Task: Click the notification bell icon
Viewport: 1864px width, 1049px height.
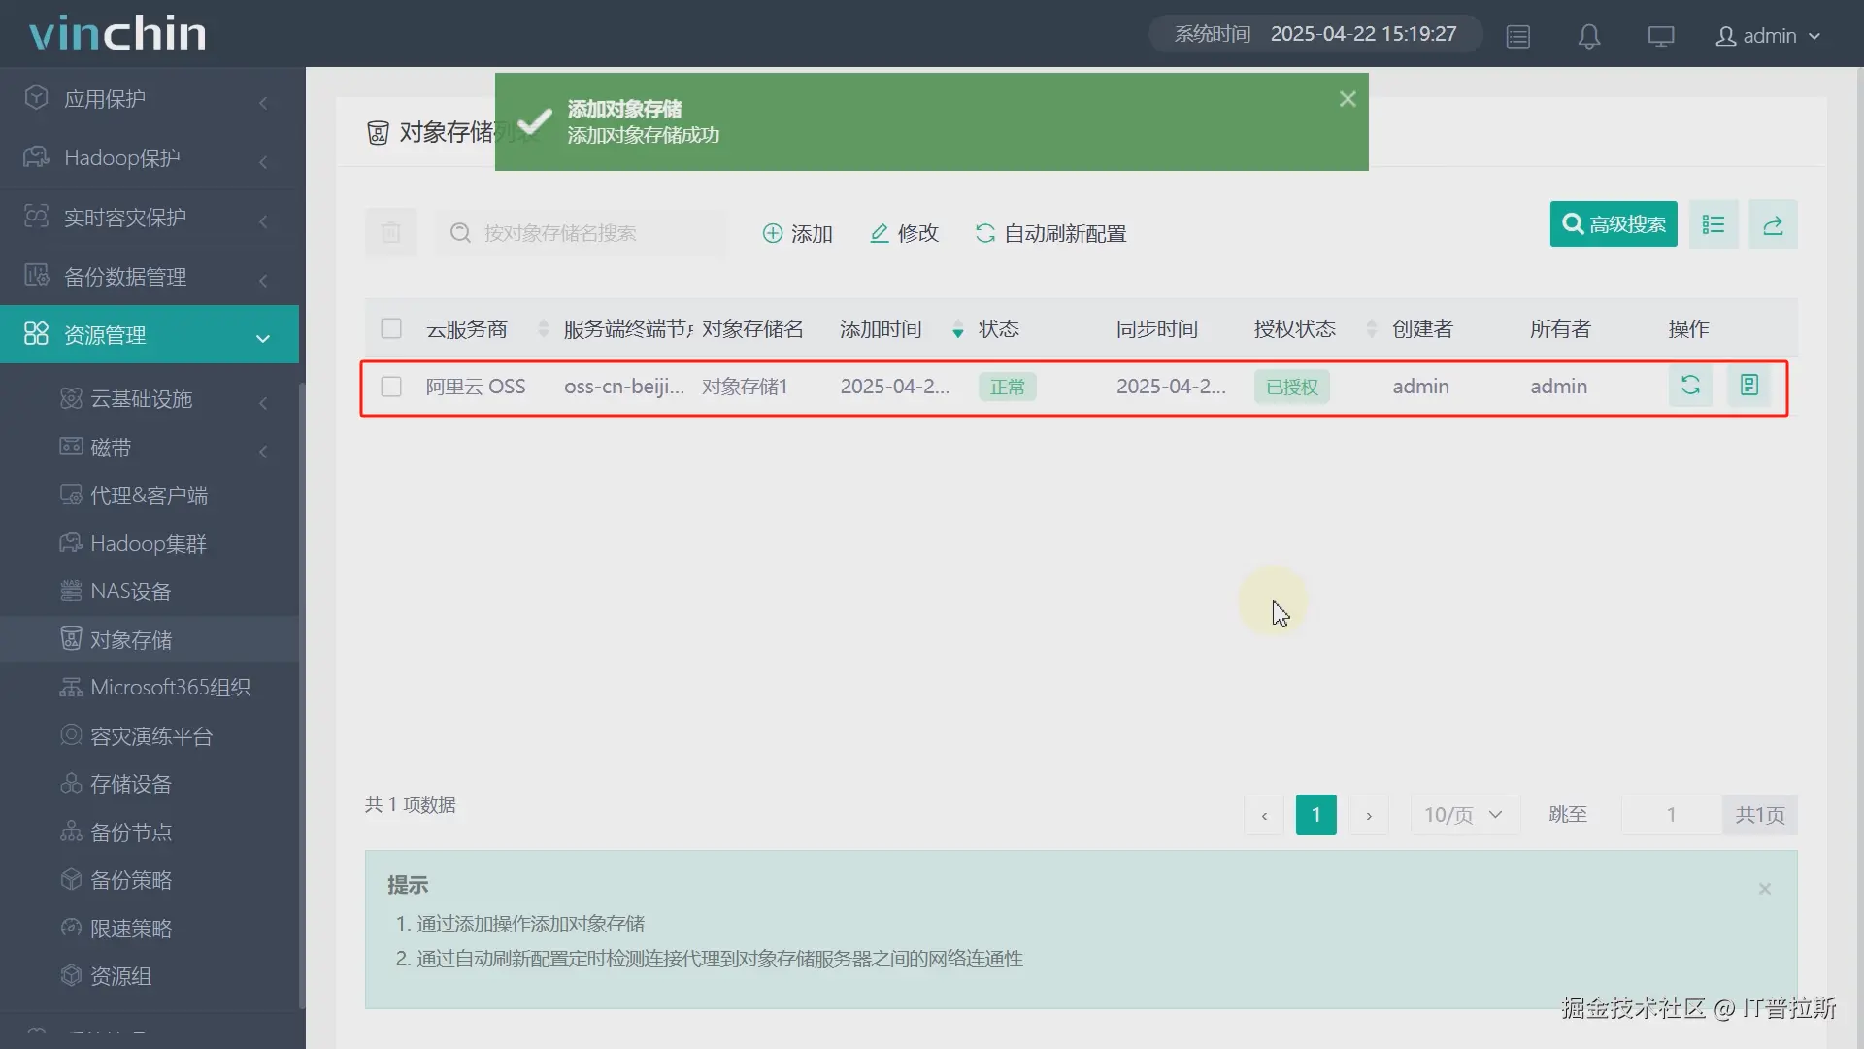Action: pyautogui.click(x=1589, y=37)
